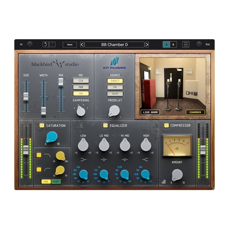This screenshot has height=229, width=229.
Task: Click the high shelf shape icon
Action: pos(145,160)
